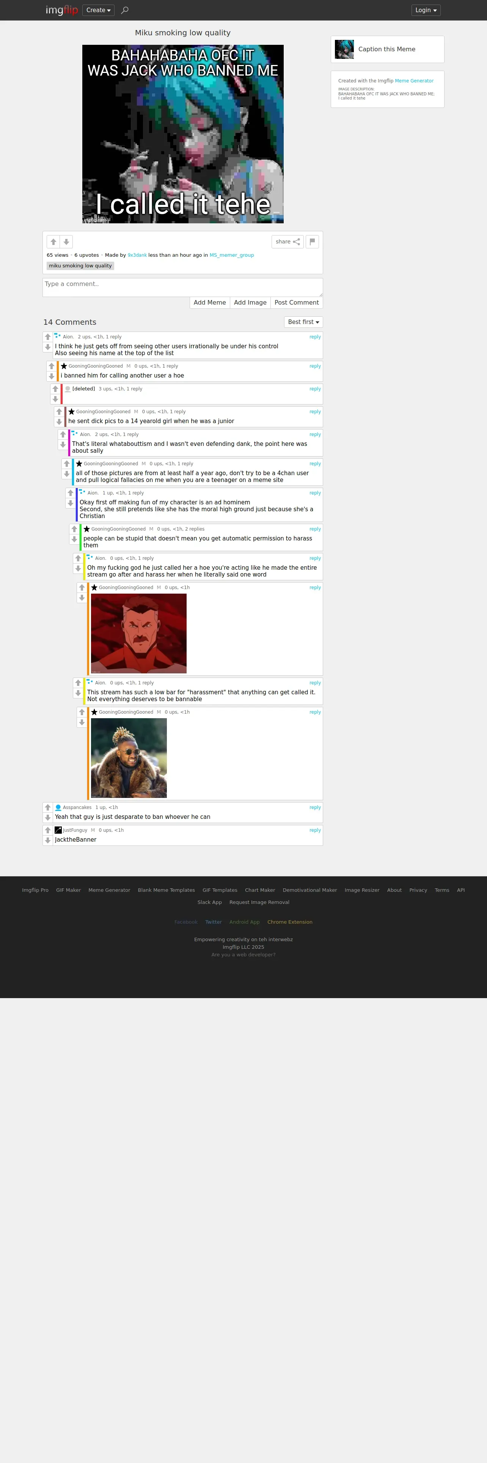Open the MS_memer_group stream link
The image size is (487, 1463).
click(x=232, y=256)
